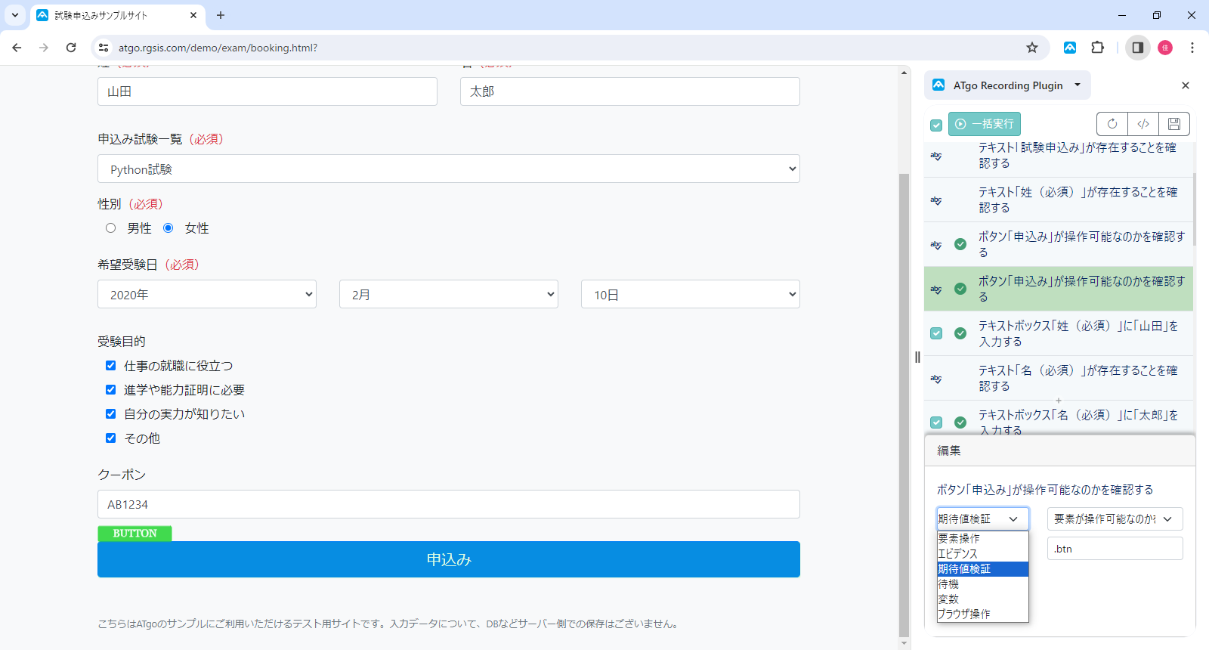1209x650 pixels.
Task: Choose 要素操作 from the open list
Action: pyautogui.click(x=982, y=539)
